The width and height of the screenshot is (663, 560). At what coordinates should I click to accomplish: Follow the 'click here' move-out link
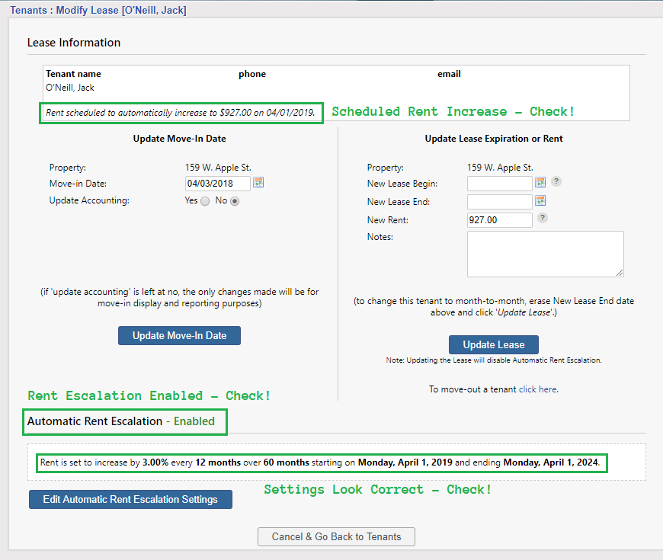pyautogui.click(x=537, y=389)
